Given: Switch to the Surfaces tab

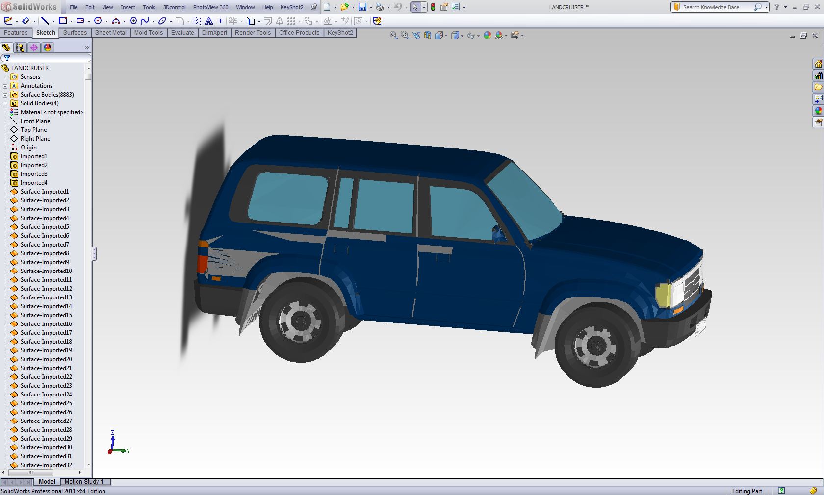Looking at the screenshot, I should pyautogui.click(x=75, y=33).
